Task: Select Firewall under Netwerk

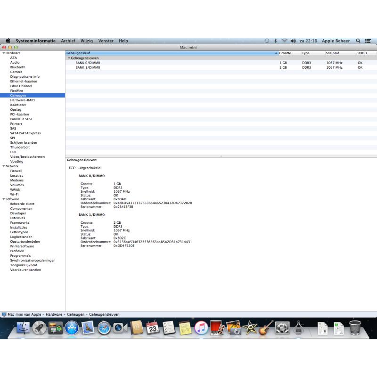Action: [16, 171]
